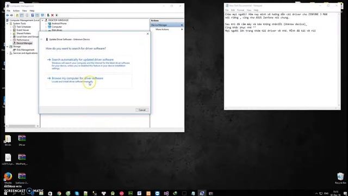Open Recycle Bin desktop icon
The height and width of the screenshot is (196, 348).
pos(340,178)
